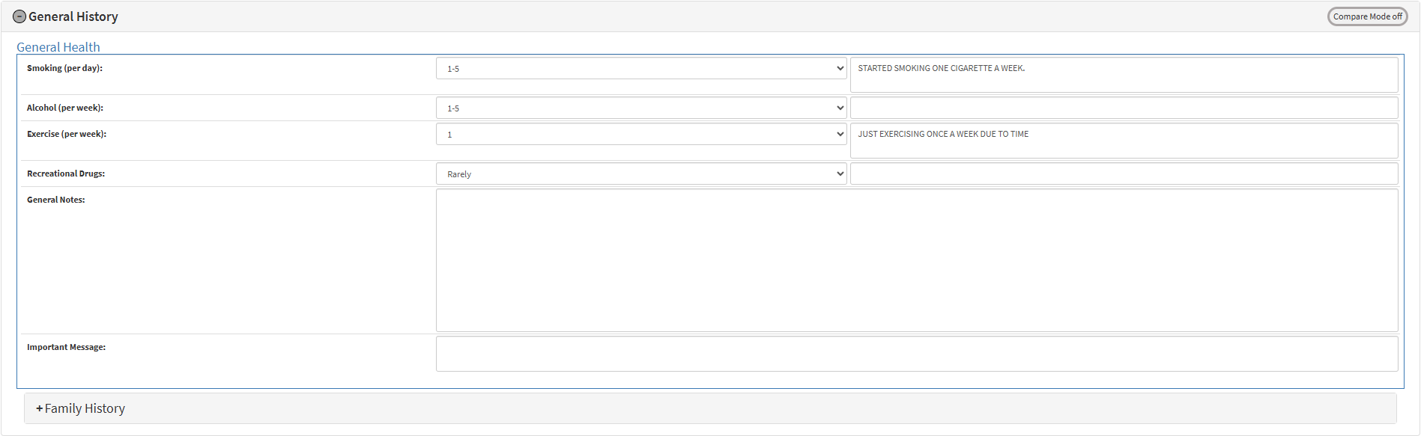
Task: Open the Recreational Drugs dropdown showing Rarely
Action: (640, 174)
